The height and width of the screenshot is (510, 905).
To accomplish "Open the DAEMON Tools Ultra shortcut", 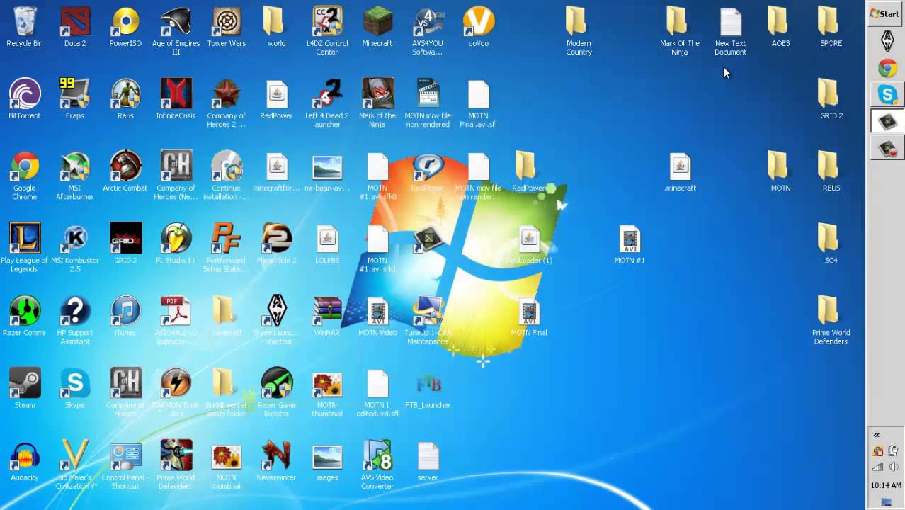I will click(x=176, y=384).
